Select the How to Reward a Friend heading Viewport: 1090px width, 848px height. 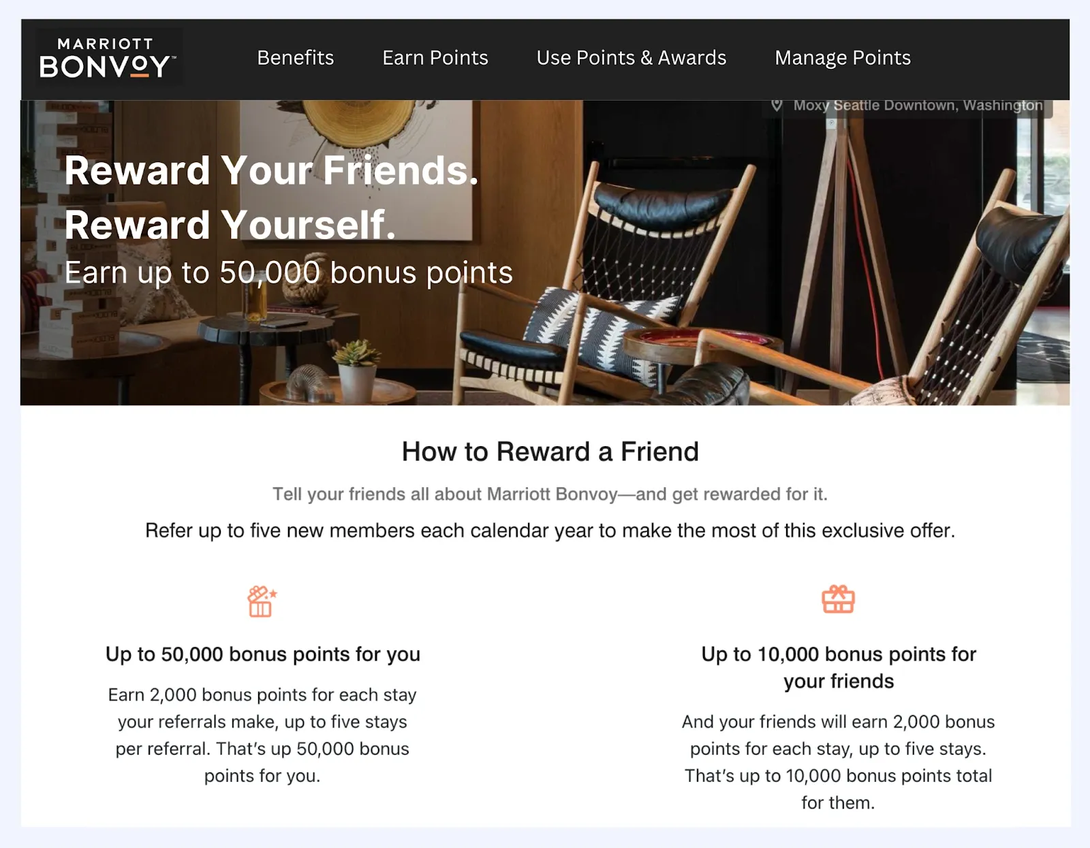pos(551,451)
